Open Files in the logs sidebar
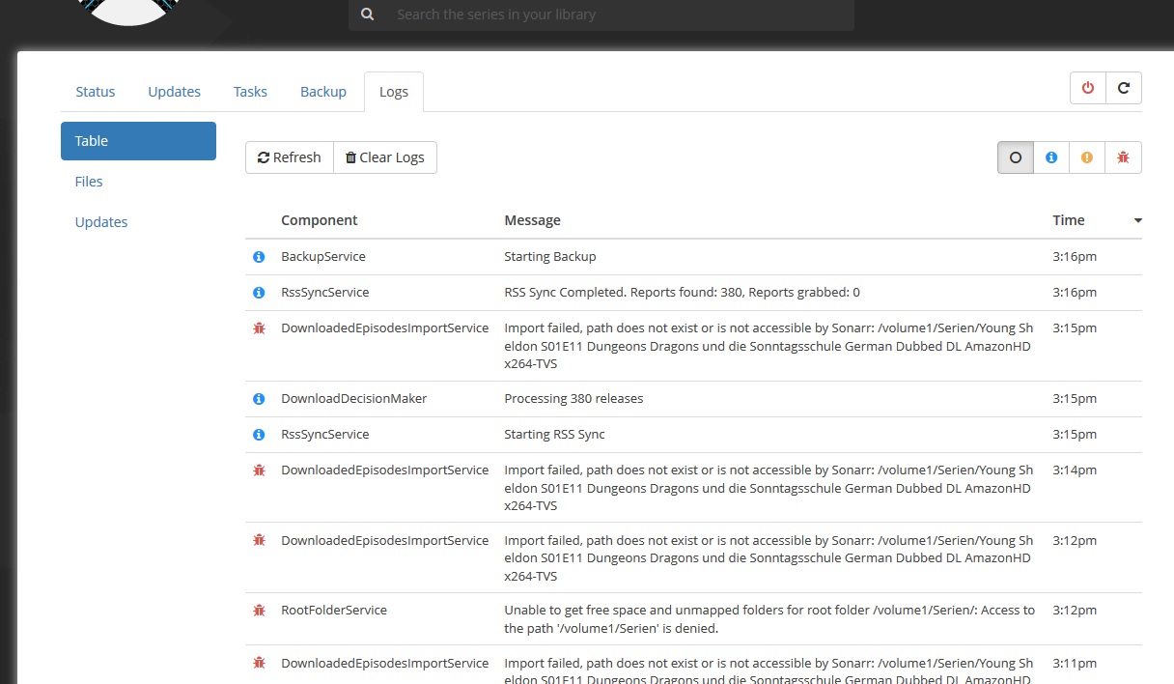The width and height of the screenshot is (1174, 684). [x=138, y=182]
